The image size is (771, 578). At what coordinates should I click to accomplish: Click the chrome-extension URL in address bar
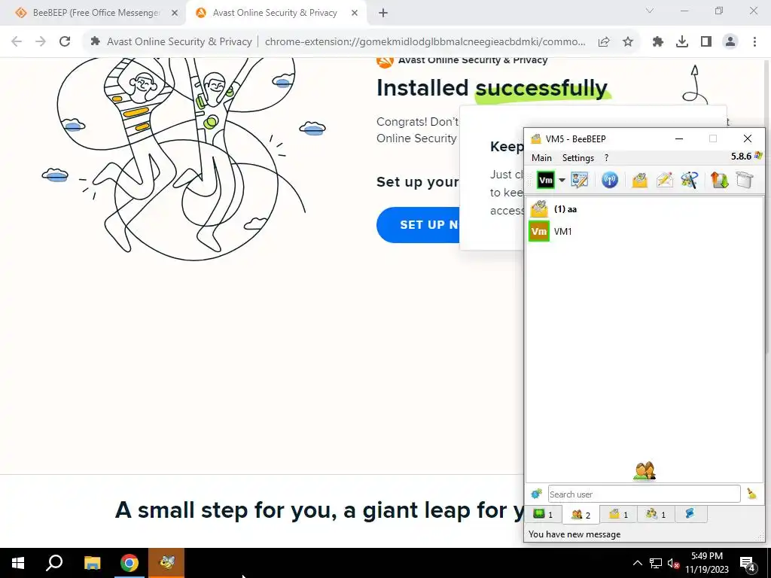[425, 42]
